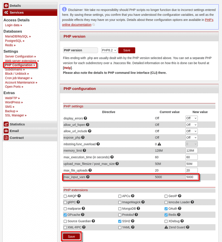Open PHP's online documentation link

pyautogui.click(x=209, y=20)
